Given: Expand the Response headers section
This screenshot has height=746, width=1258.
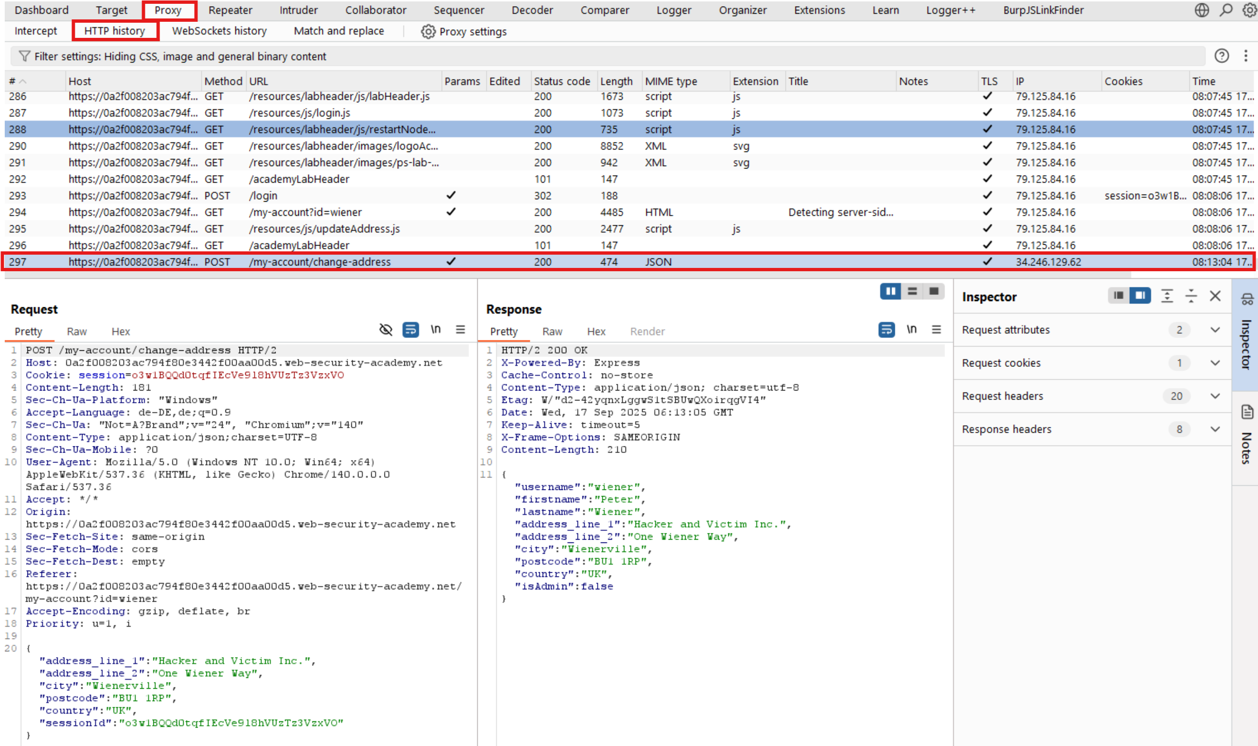Looking at the screenshot, I should pyautogui.click(x=1215, y=429).
